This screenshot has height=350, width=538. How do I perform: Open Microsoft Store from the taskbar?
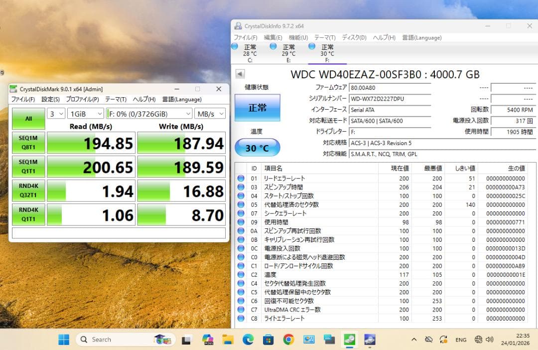coord(268,340)
